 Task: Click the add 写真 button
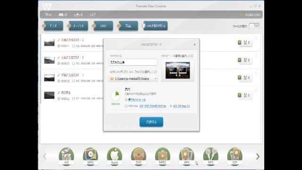[x=127, y=25]
